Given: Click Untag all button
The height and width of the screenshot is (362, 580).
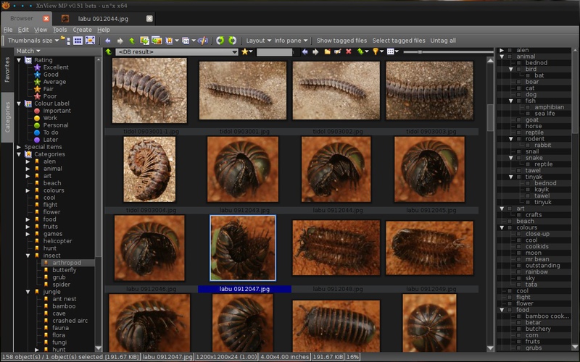Looking at the screenshot, I should pos(443,41).
